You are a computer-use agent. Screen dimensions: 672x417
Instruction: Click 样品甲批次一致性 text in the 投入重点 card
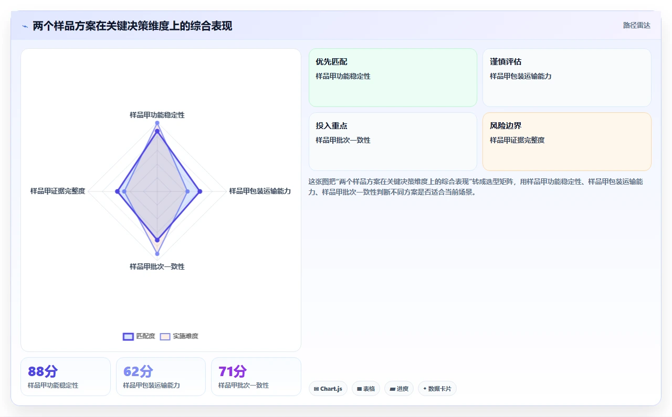pyautogui.click(x=343, y=140)
